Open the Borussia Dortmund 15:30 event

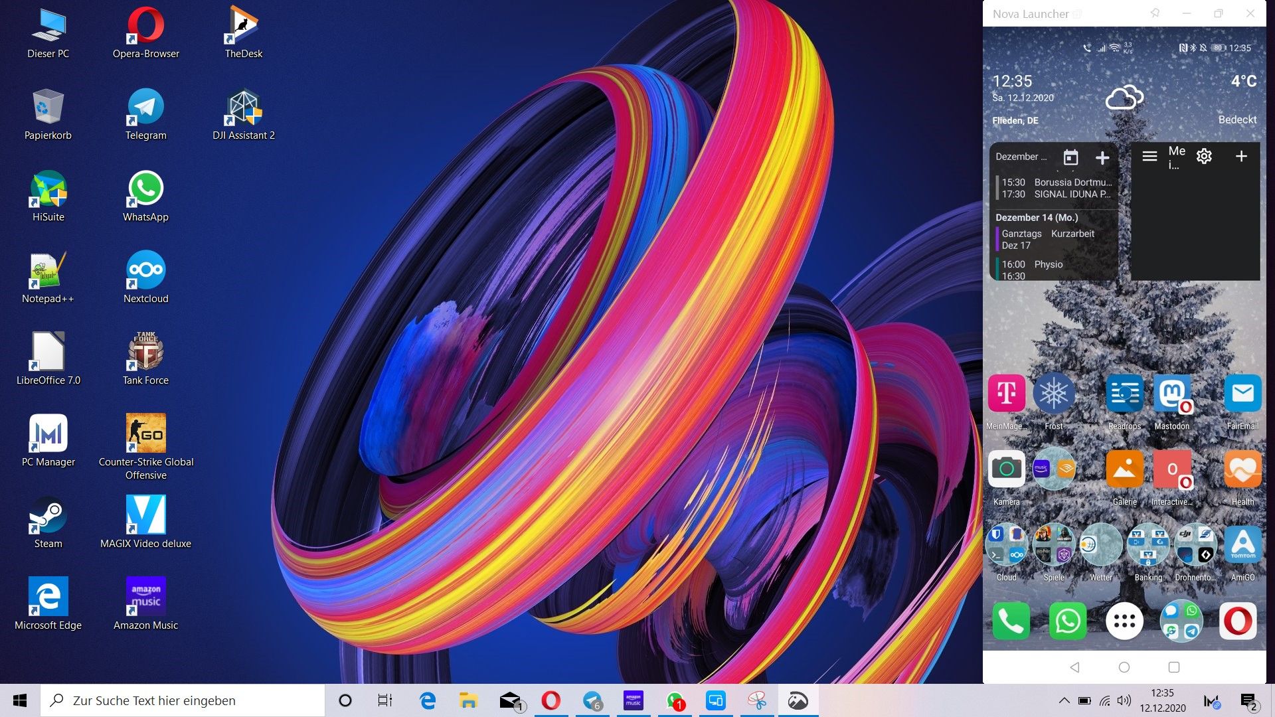1057,188
